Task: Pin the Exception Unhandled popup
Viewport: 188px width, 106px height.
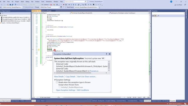Action: (106, 54)
